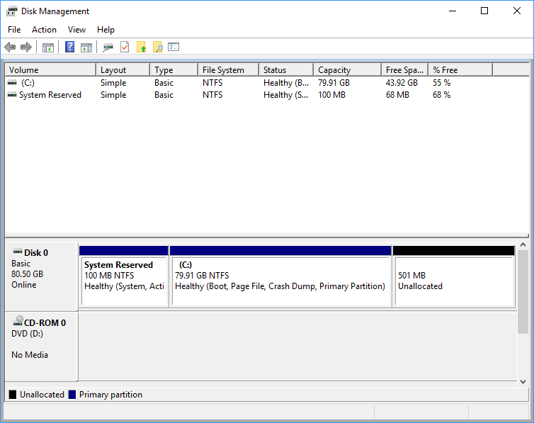The height and width of the screenshot is (423, 534).
Task: Sort by the Layout column header
Action: click(123, 70)
